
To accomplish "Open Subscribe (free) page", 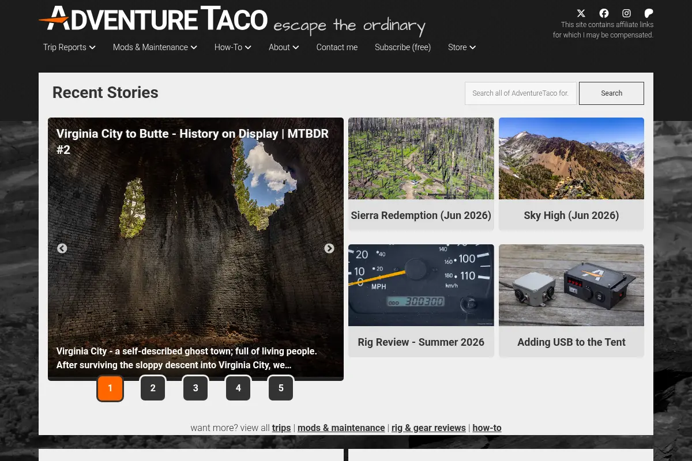I will click(403, 47).
